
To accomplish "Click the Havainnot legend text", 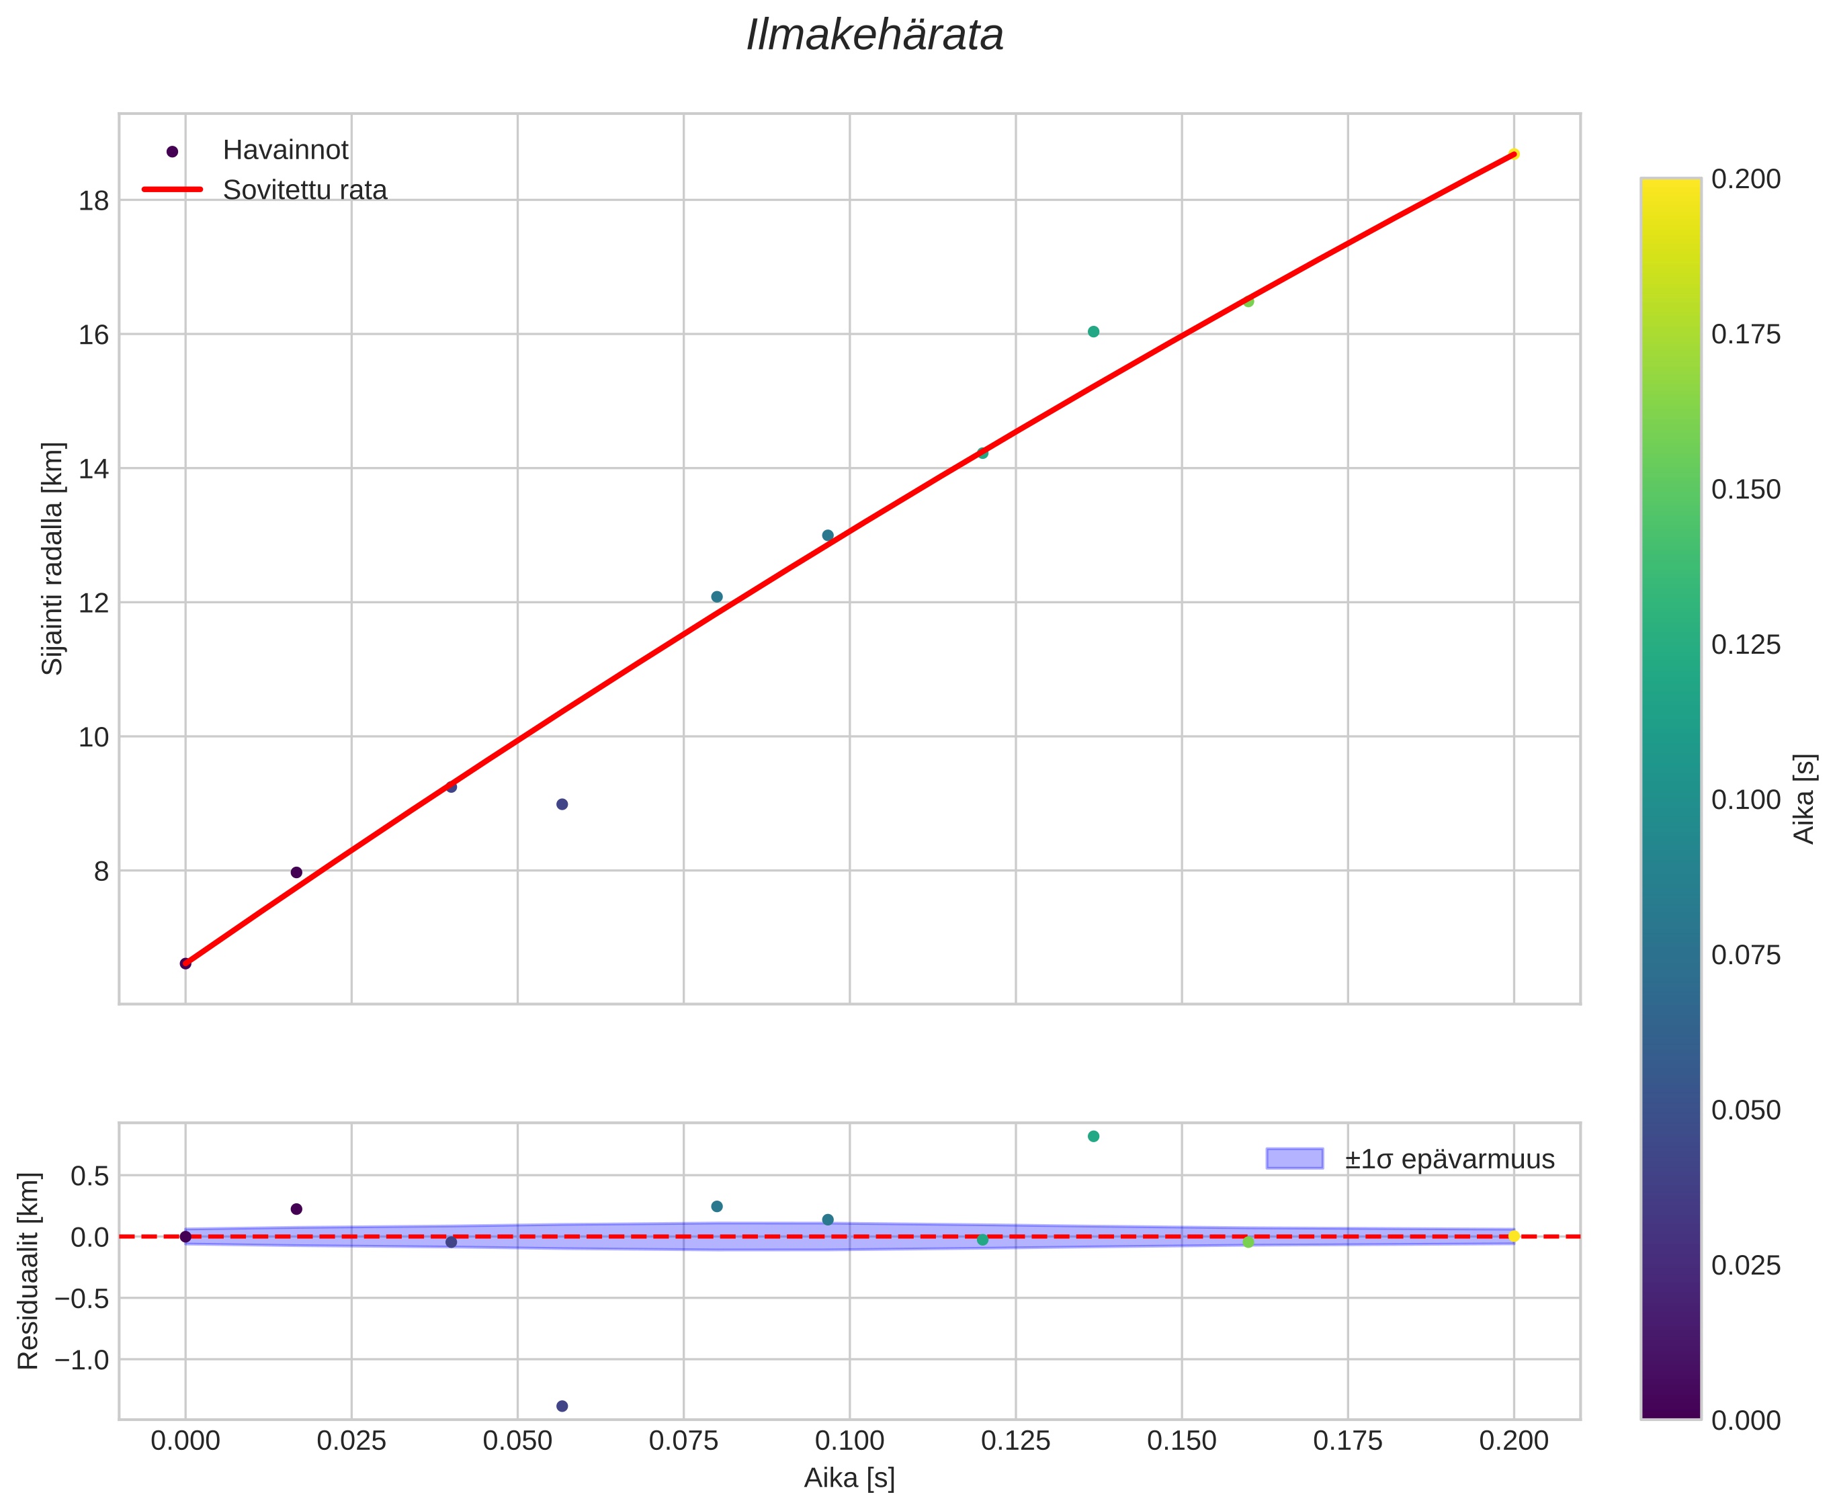I will pos(285,150).
